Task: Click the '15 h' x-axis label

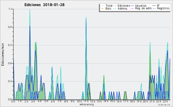Action: point(112,101)
